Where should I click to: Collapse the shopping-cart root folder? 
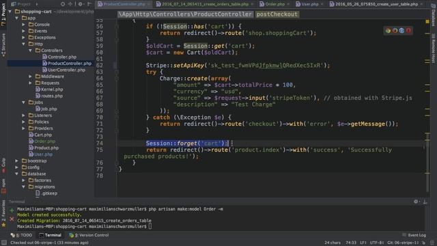[10, 12]
